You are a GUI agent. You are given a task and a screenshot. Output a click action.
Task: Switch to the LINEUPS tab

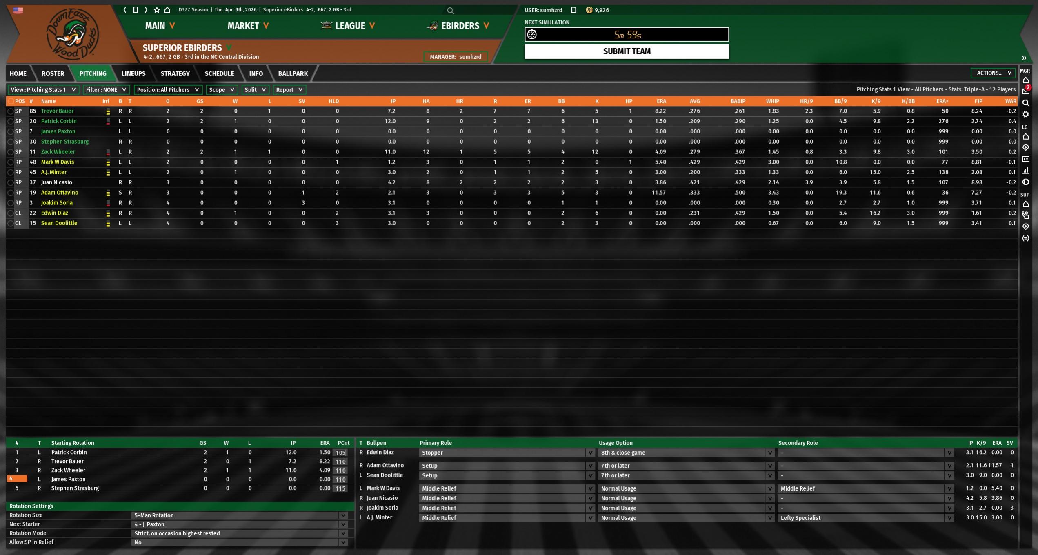(x=133, y=74)
